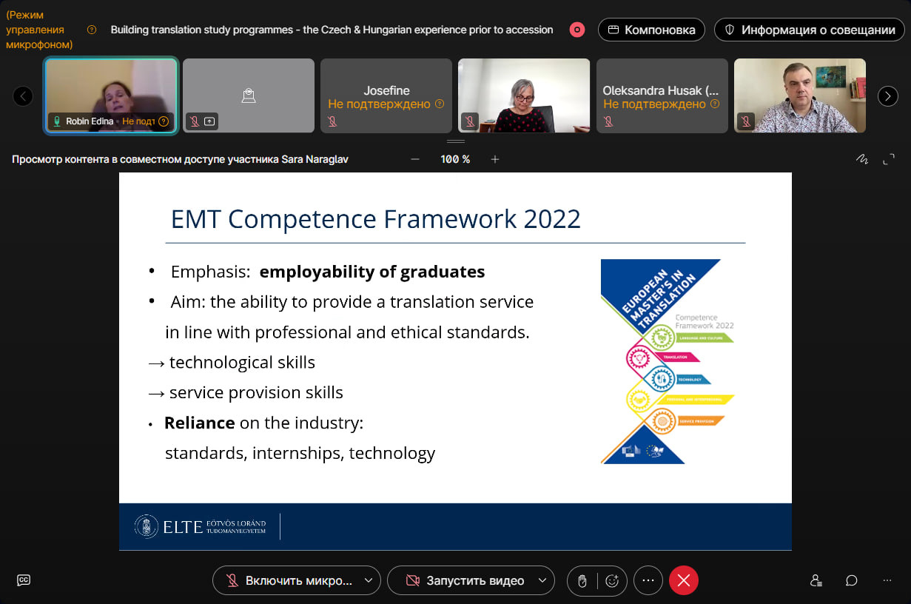911x604 pixels.
Task: Select the gray-haired woman's video tile
Action: (524, 95)
